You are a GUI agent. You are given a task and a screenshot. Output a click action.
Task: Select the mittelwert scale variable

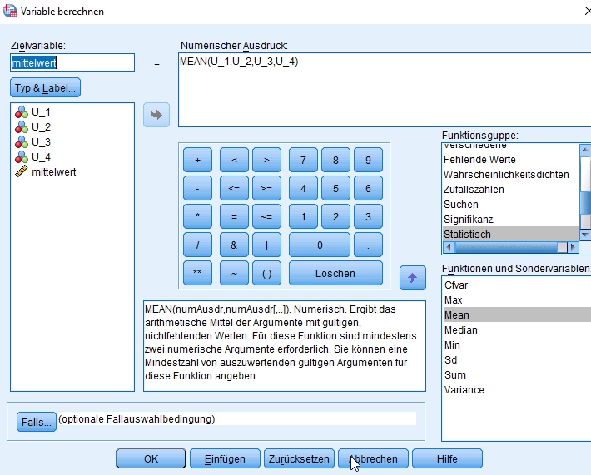53,172
